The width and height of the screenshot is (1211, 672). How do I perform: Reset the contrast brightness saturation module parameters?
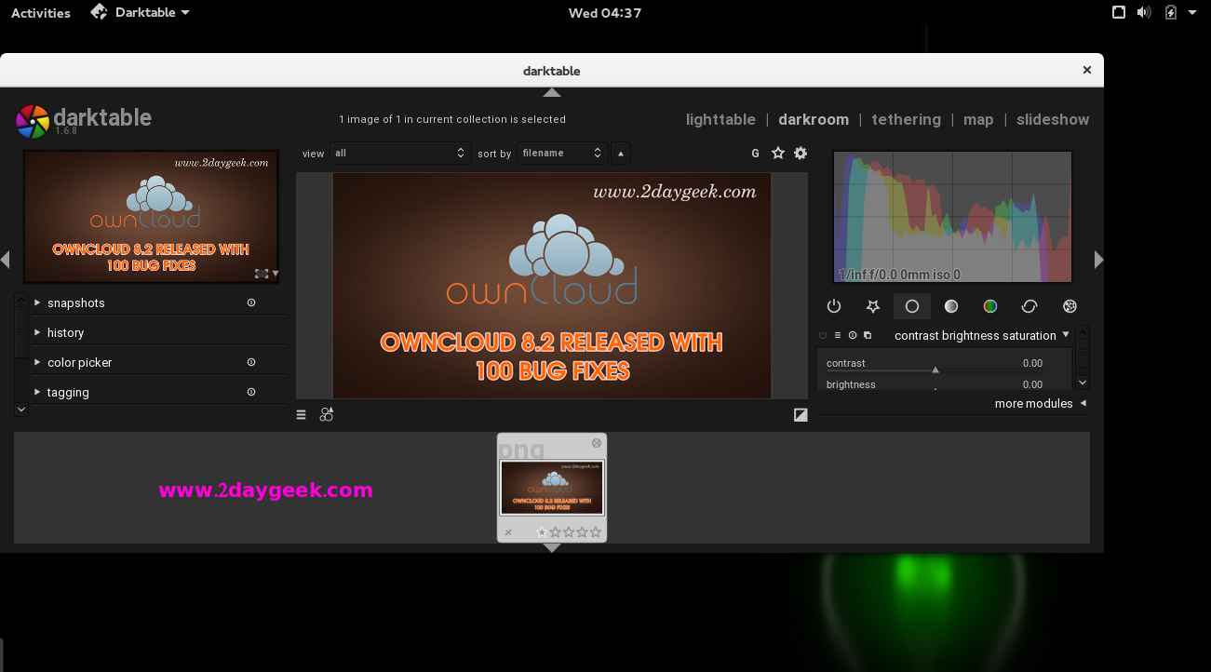pos(853,335)
